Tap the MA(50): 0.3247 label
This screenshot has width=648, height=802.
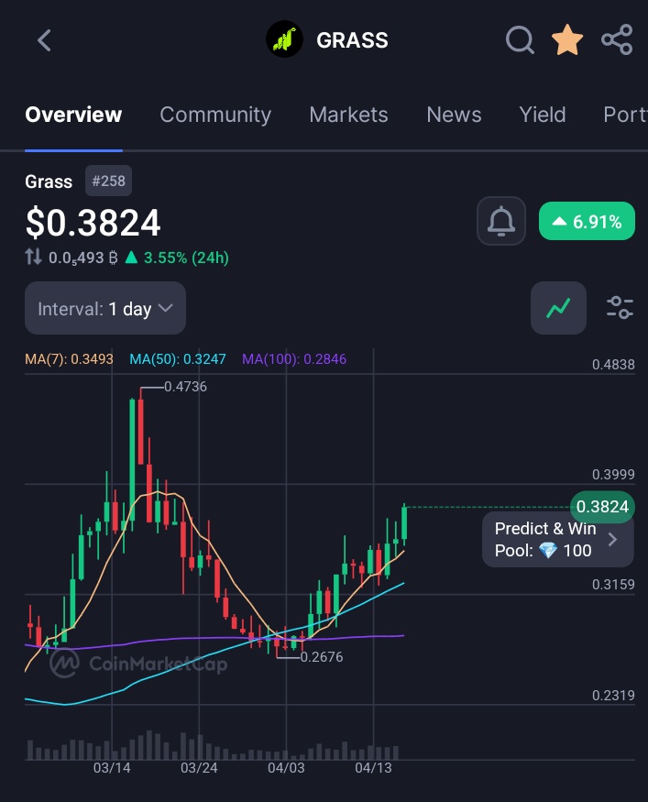pos(178,359)
